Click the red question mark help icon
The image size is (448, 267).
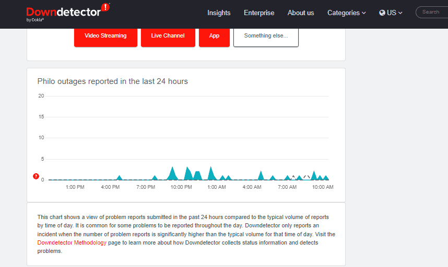[36, 176]
